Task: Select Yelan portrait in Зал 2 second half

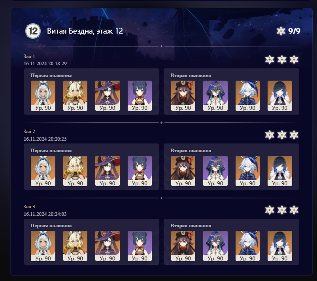Action: [x=280, y=171]
